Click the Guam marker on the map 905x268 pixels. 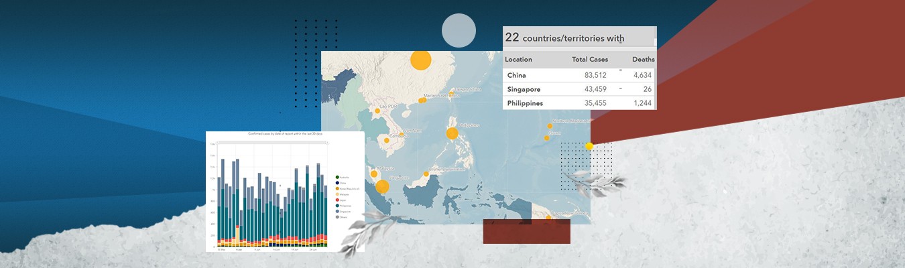coord(546,138)
